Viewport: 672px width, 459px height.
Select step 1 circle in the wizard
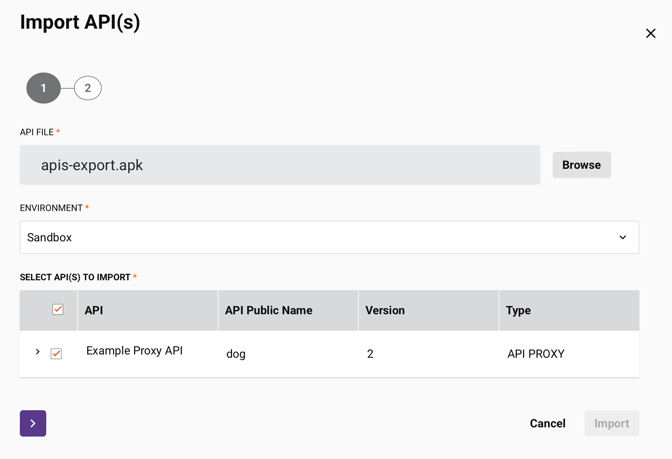(x=43, y=88)
